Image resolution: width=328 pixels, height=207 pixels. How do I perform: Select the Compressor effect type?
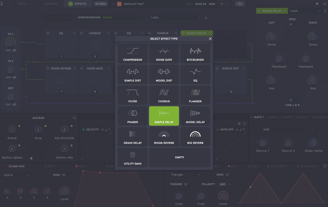pyautogui.click(x=133, y=54)
